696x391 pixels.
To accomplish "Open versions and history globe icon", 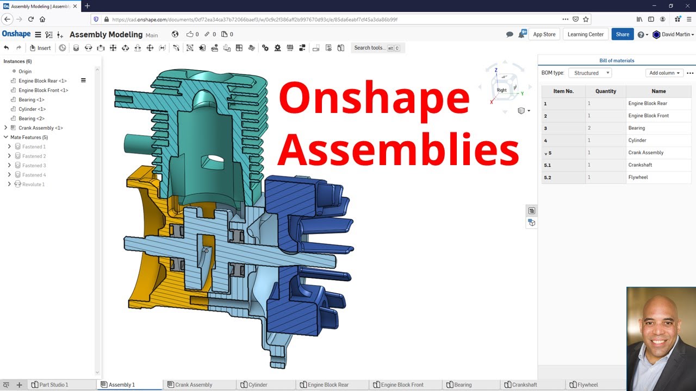I will (x=175, y=34).
